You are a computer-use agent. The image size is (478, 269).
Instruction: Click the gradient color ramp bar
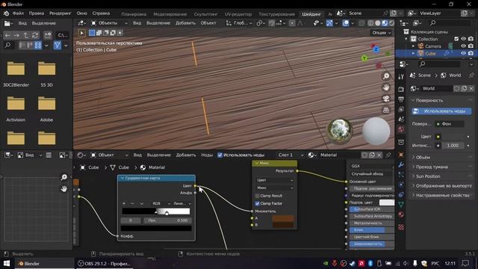(156, 211)
